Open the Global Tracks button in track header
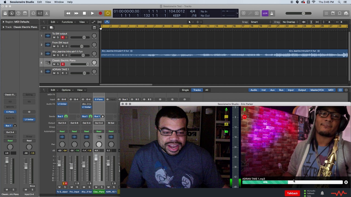 coord(94,27)
